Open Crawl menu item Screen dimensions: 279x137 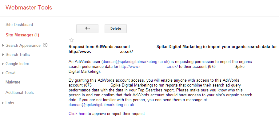click(10, 73)
